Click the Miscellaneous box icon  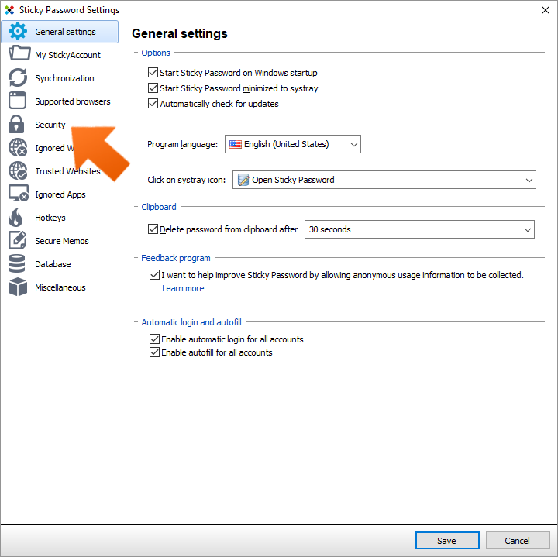[18, 287]
